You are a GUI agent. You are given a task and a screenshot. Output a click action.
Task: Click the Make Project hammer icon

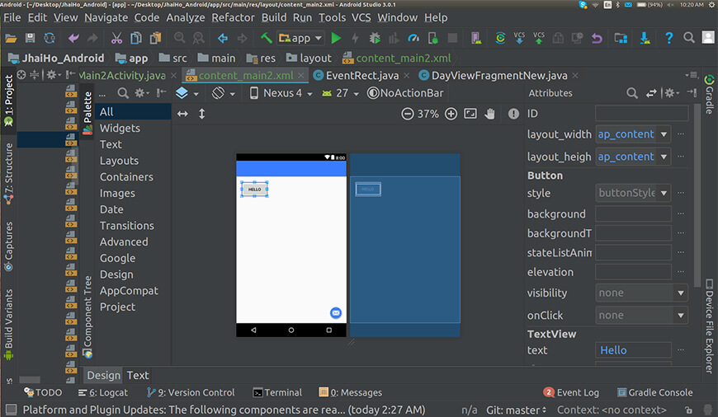266,38
